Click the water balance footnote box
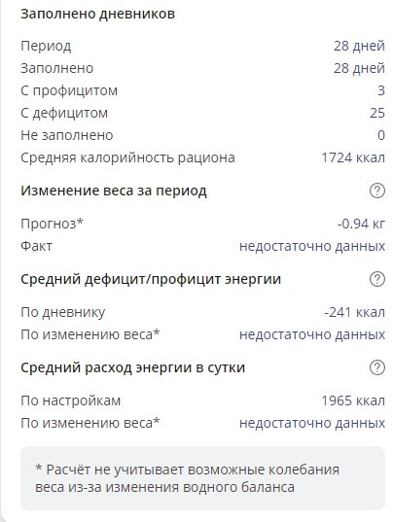Image resolution: width=393 pixels, height=522 pixels. (203, 478)
